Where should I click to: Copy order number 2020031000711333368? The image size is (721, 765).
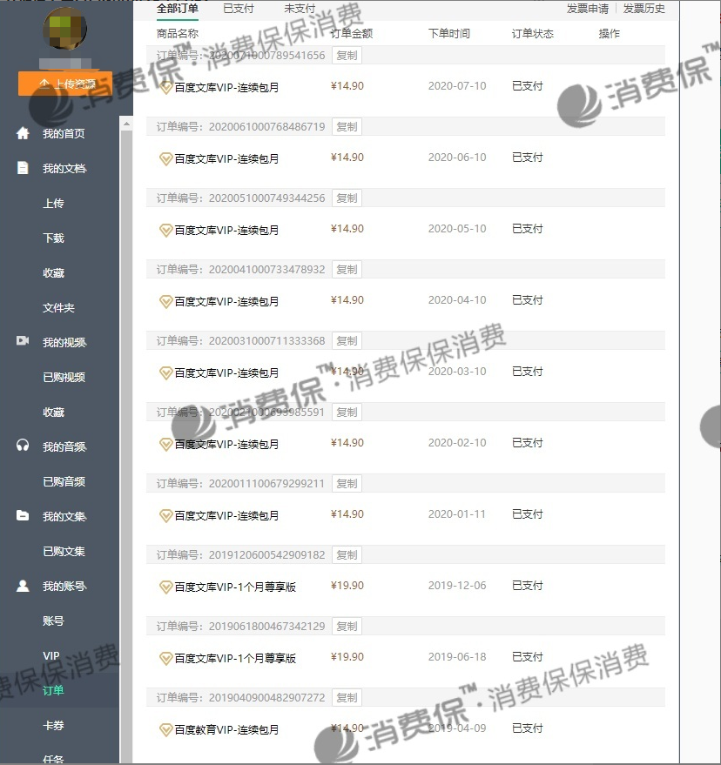coord(347,340)
